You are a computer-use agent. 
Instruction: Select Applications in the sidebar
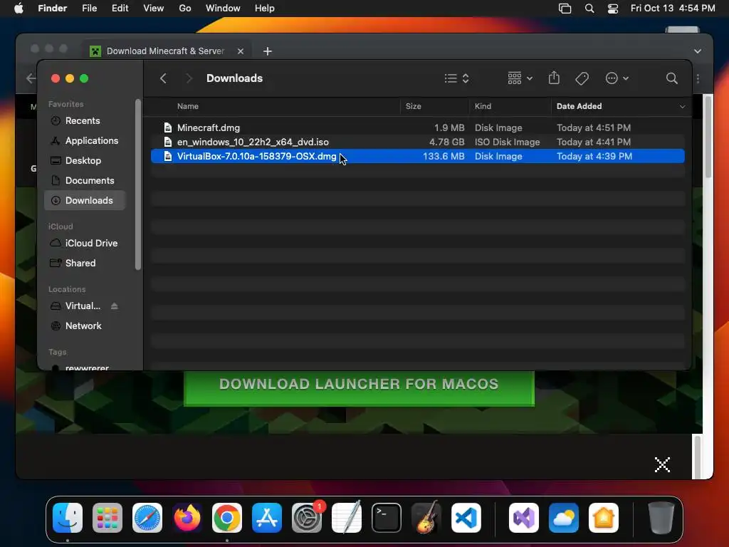coord(85,140)
